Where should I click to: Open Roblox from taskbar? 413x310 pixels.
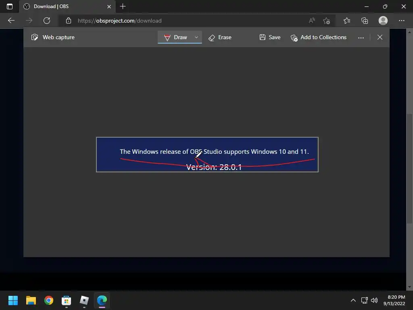click(x=84, y=300)
